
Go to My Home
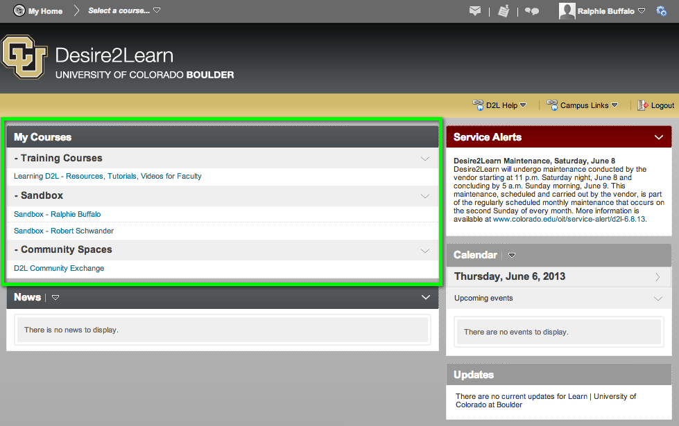click(x=45, y=11)
